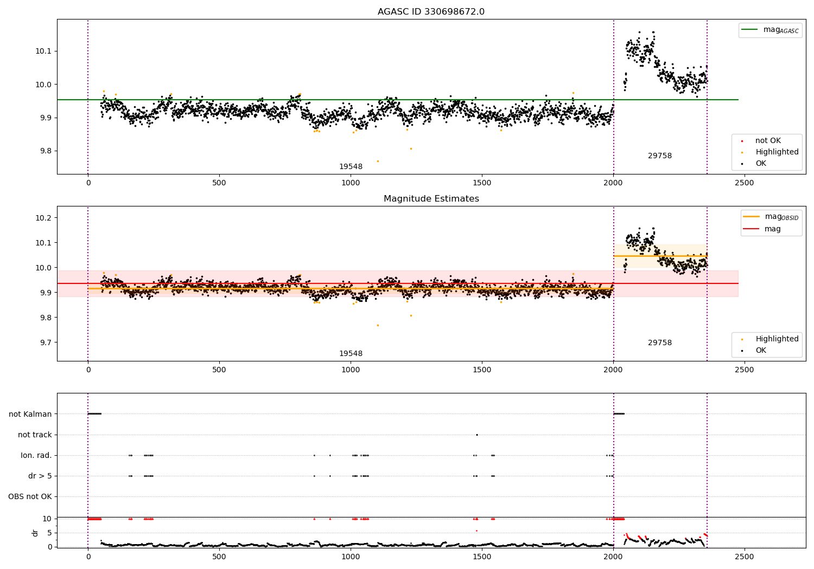Click the "2000" tick under the AGASC ID plot
The width and height of the screenshot is (814, 569).
coord(613,183)
